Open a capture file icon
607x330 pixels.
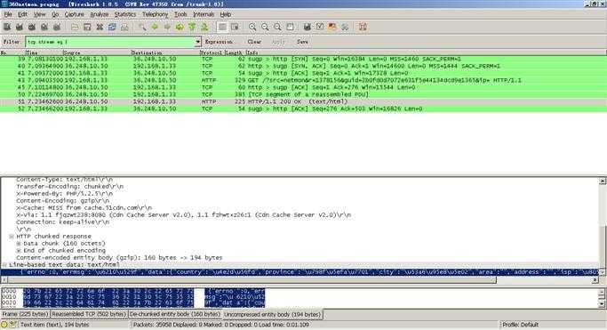[75, 27]
